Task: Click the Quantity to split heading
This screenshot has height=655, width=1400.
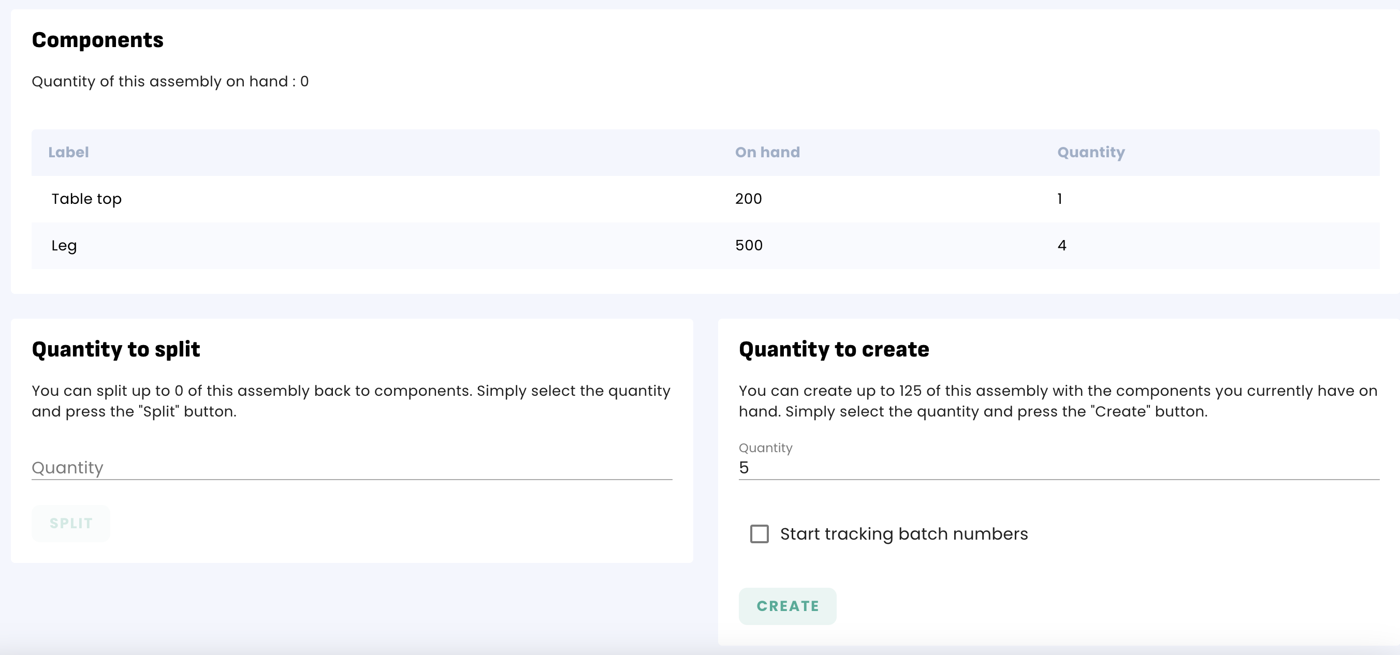Action: [116, 349]
